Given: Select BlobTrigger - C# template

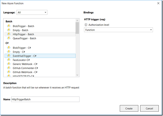Looking at the screenshot, I should pos(40,48).
